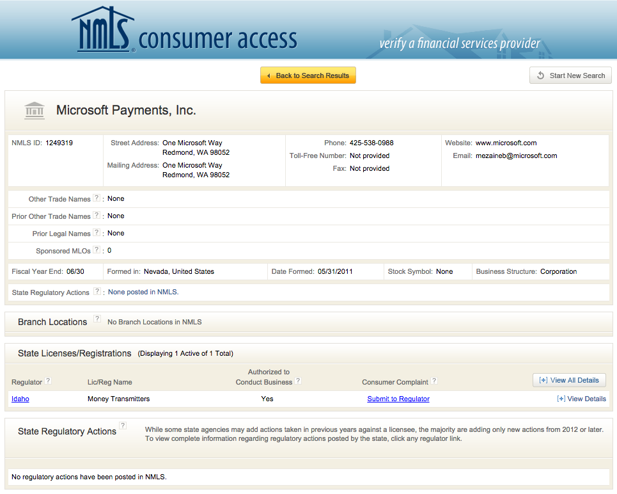Viewport: 617px width, 494px height.
Task: Click help icon beside Authorized to Conduct Business
Action: pos(298,381)
